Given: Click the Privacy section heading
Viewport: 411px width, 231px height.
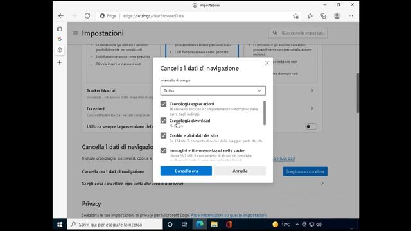Looking at the screenshot, I should (91, 204).
